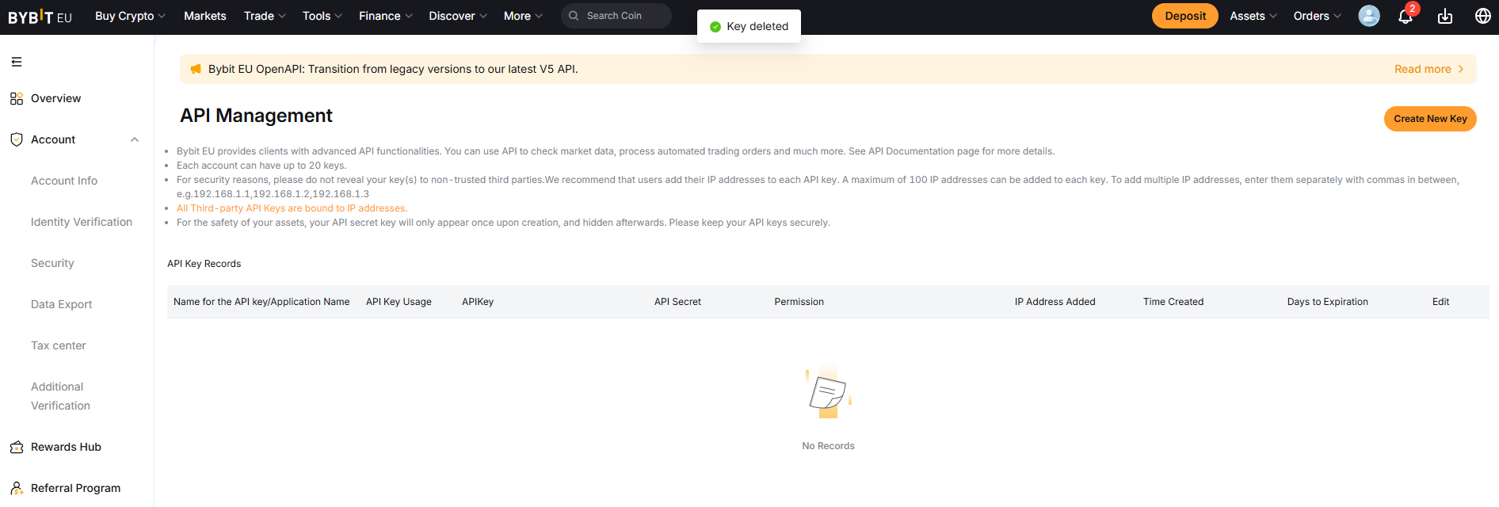Click the green Key deleted checkmark
1499x507 pixels.
click(715, 27)
